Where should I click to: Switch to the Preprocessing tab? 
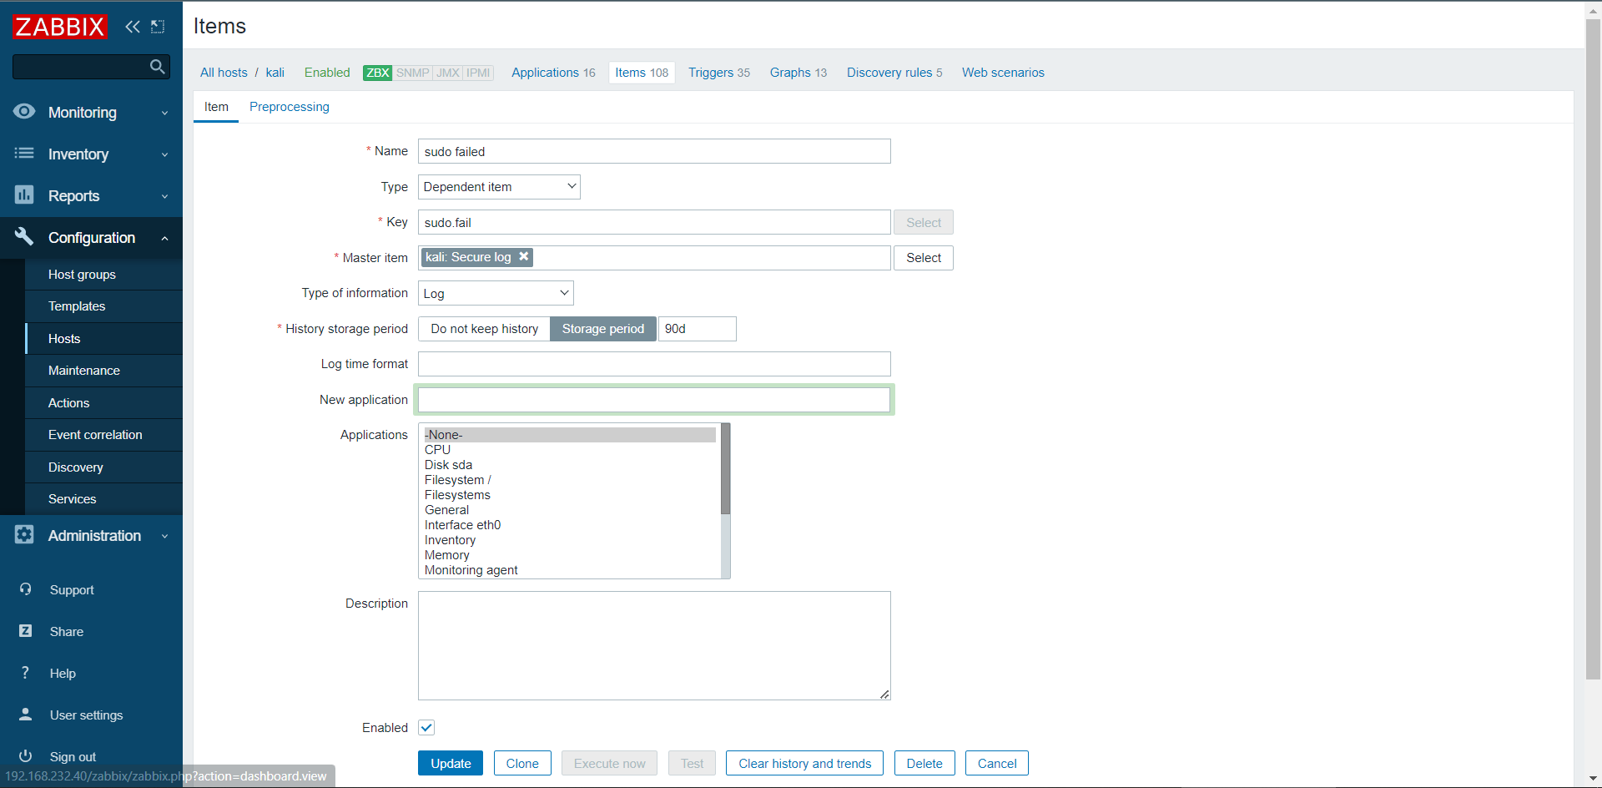(x=289, y=107)
